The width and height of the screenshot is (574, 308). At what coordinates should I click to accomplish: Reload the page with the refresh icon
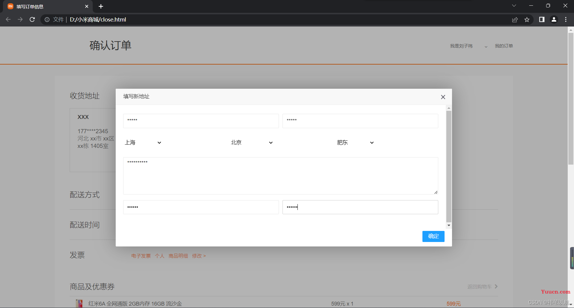[32, 19]
